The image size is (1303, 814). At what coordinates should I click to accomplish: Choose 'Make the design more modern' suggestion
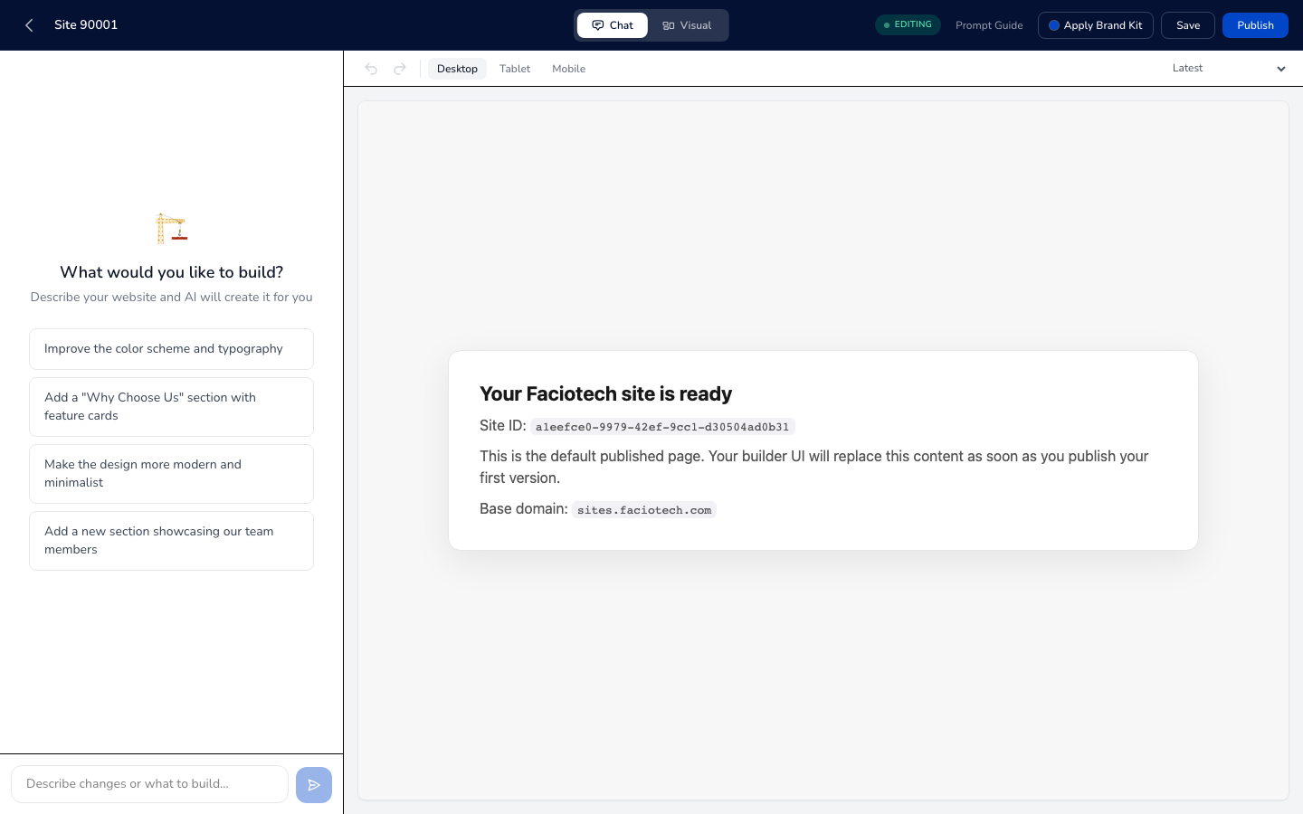tap(171, 474)
